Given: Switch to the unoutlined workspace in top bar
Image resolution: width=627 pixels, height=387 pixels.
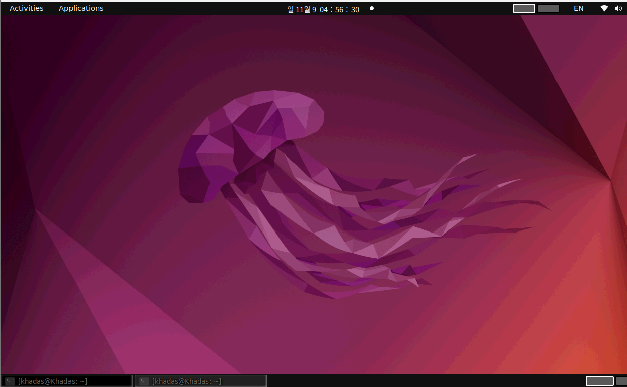Looking at the screenshot, I should [548, 8].
